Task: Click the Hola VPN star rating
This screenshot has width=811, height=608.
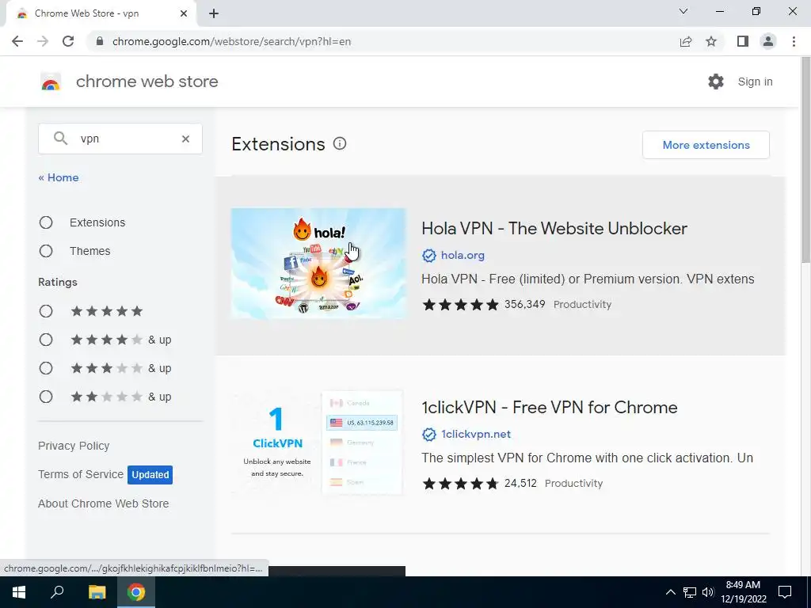Action: pyautogui.click(x=460, y=305)
